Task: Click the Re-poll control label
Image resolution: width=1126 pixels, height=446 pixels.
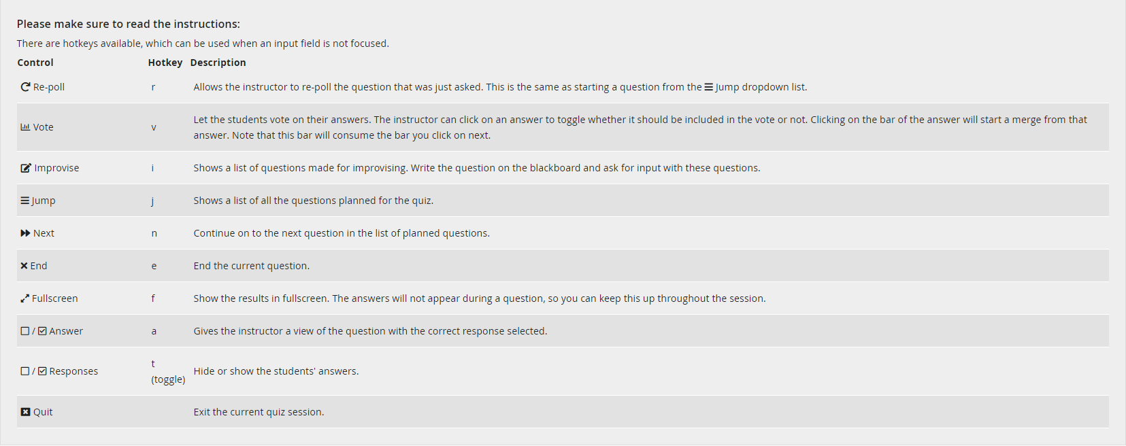Action: [49, 87]
